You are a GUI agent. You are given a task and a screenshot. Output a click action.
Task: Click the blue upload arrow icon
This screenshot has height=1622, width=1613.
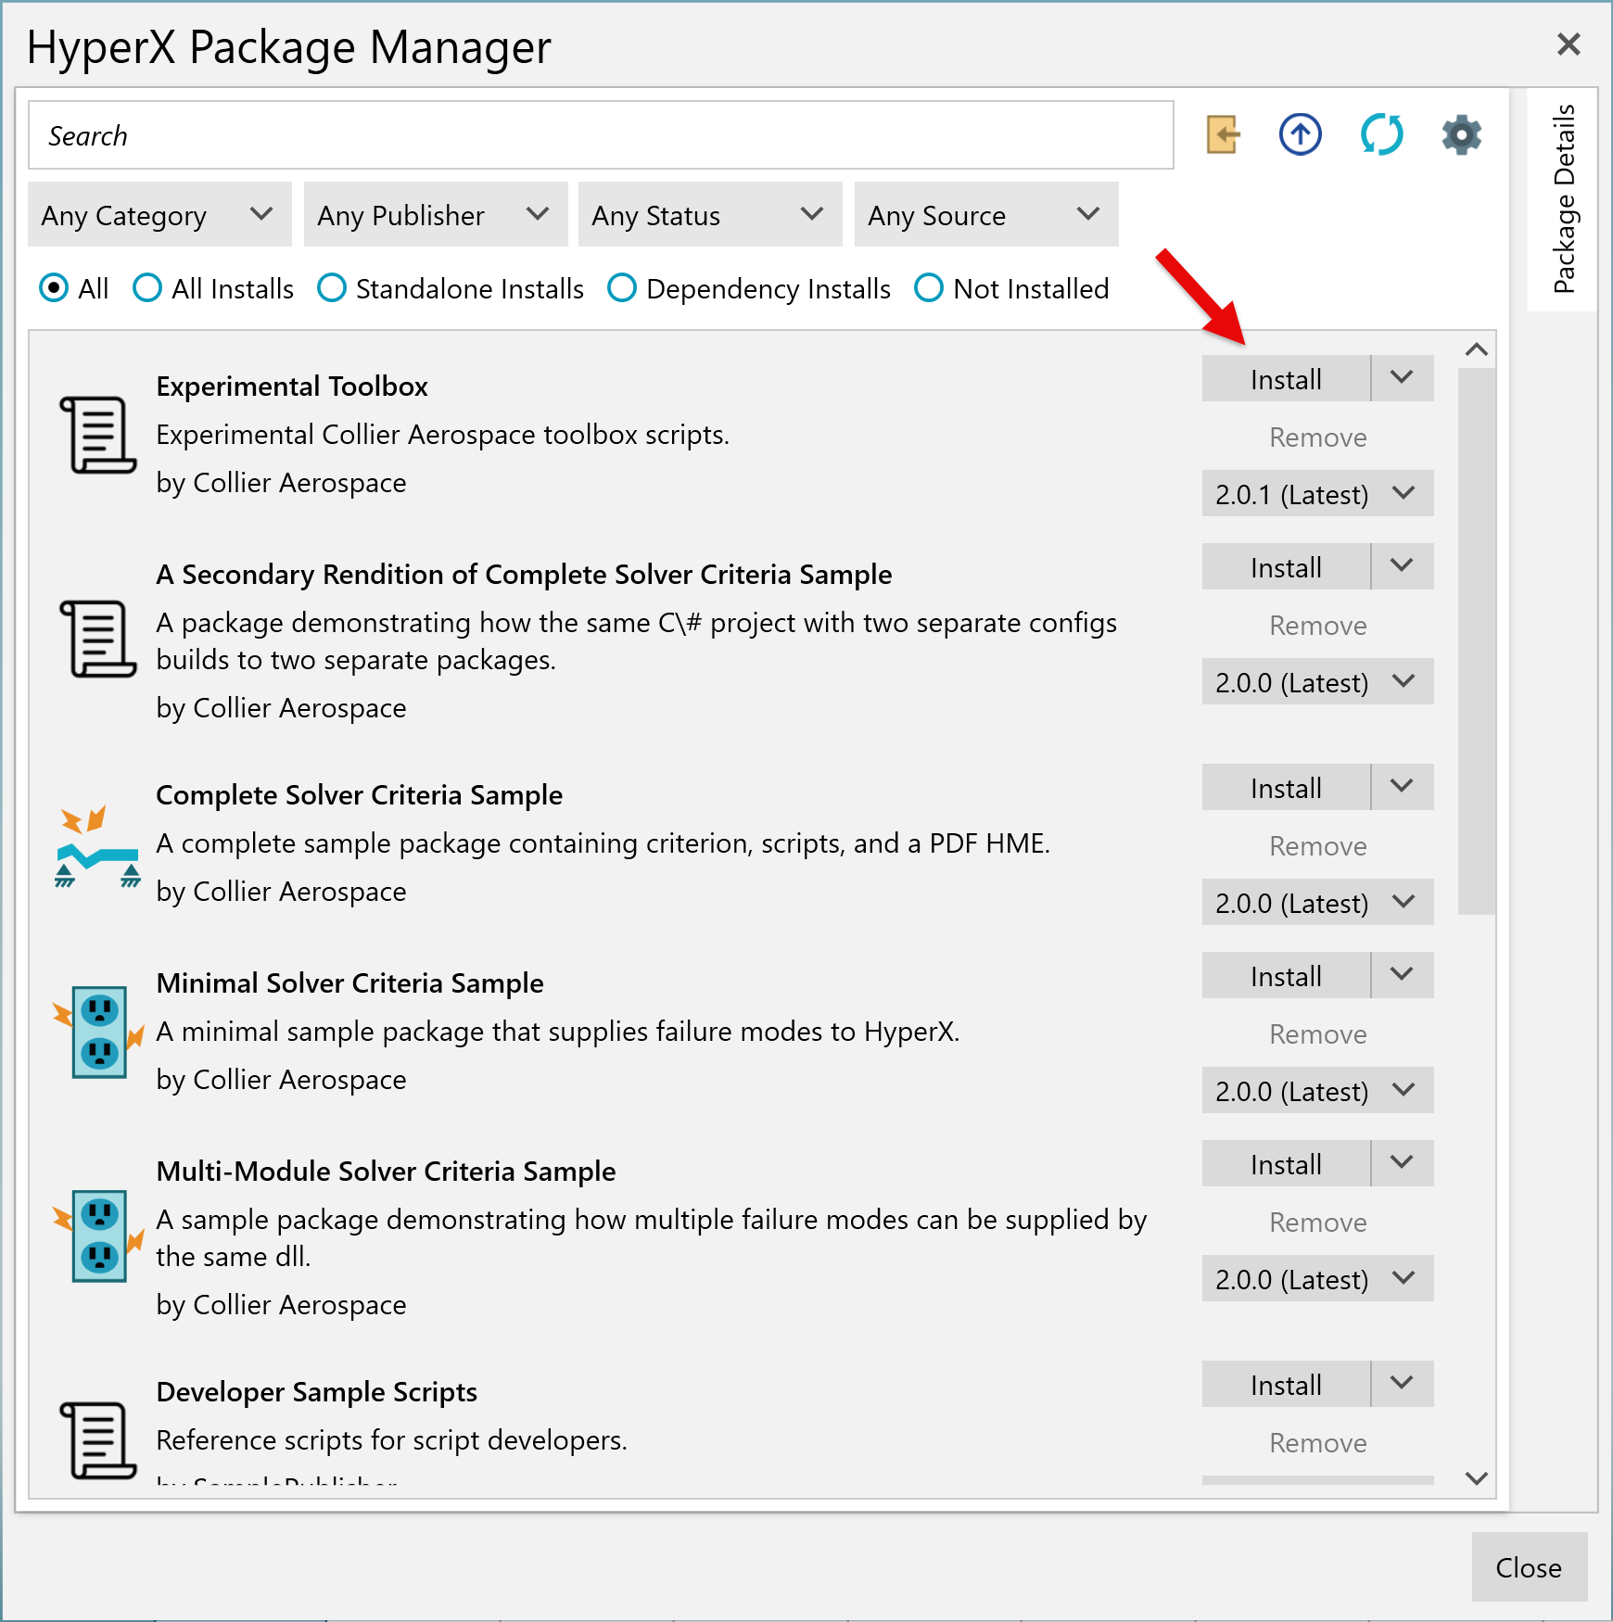click(1301, 135)
